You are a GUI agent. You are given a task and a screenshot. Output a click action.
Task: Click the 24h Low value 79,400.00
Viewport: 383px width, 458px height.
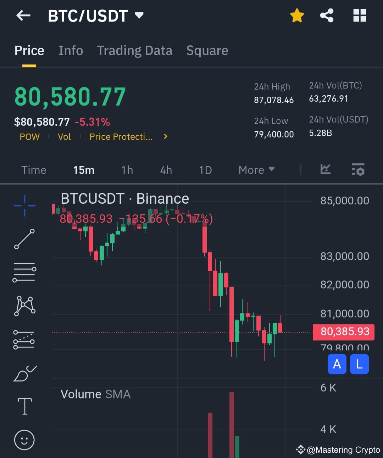274,135
